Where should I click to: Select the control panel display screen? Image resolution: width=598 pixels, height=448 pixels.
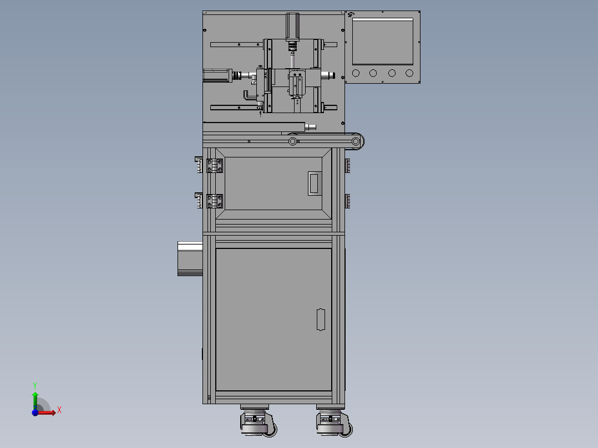[383, 41]
